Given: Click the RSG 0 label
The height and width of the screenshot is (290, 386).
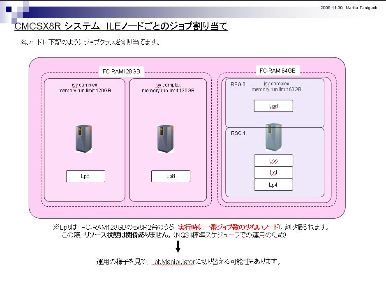Looking at the screenshot, I should pyautogui.click(x=238, y=84).
